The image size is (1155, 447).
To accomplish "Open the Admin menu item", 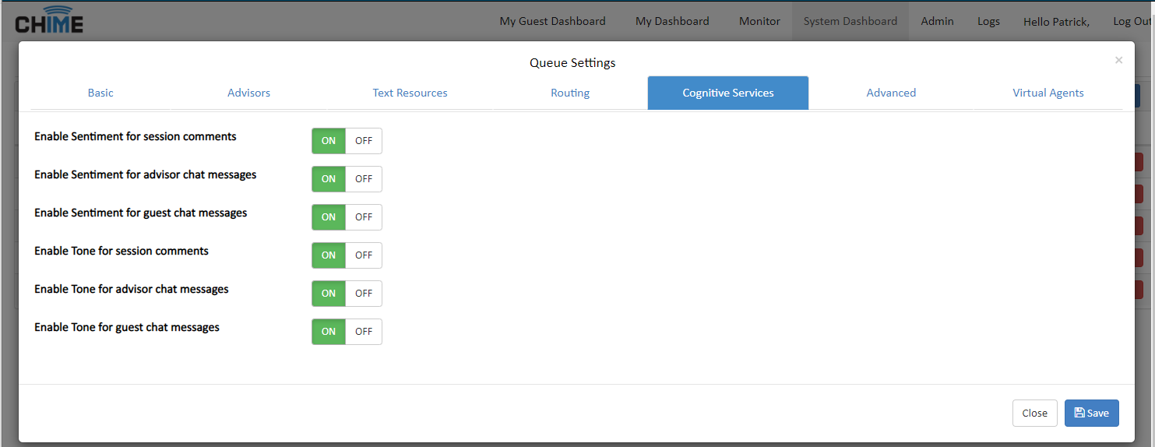I will [x=937, y=21].
